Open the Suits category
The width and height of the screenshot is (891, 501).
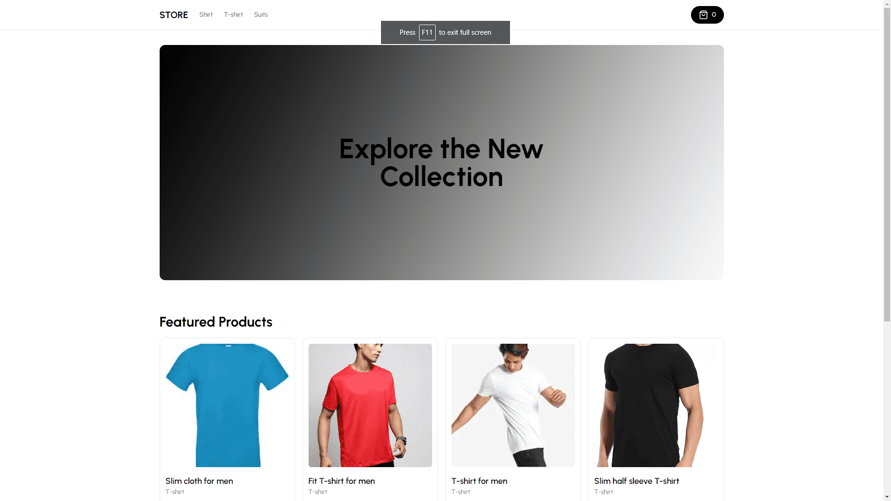[261, 15]
